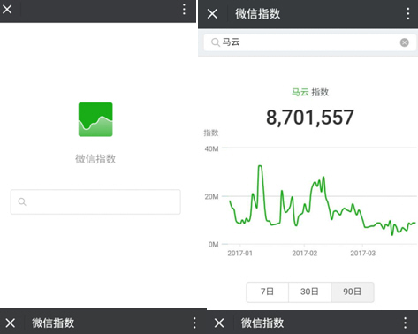This screenshot has width=418, height=334.
Task: Tap the green WeChat Index logo
Action: point(95,119)
